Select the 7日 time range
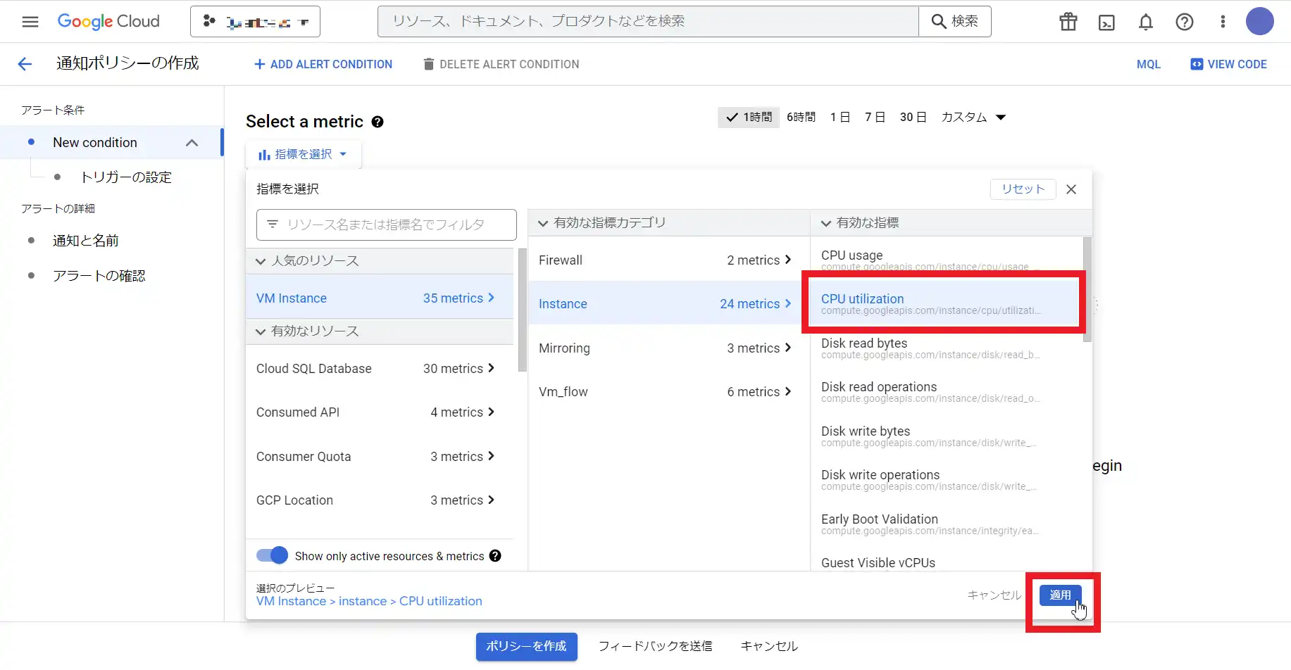The width and height of the screenshot is (1291, 670). point(875,118)
